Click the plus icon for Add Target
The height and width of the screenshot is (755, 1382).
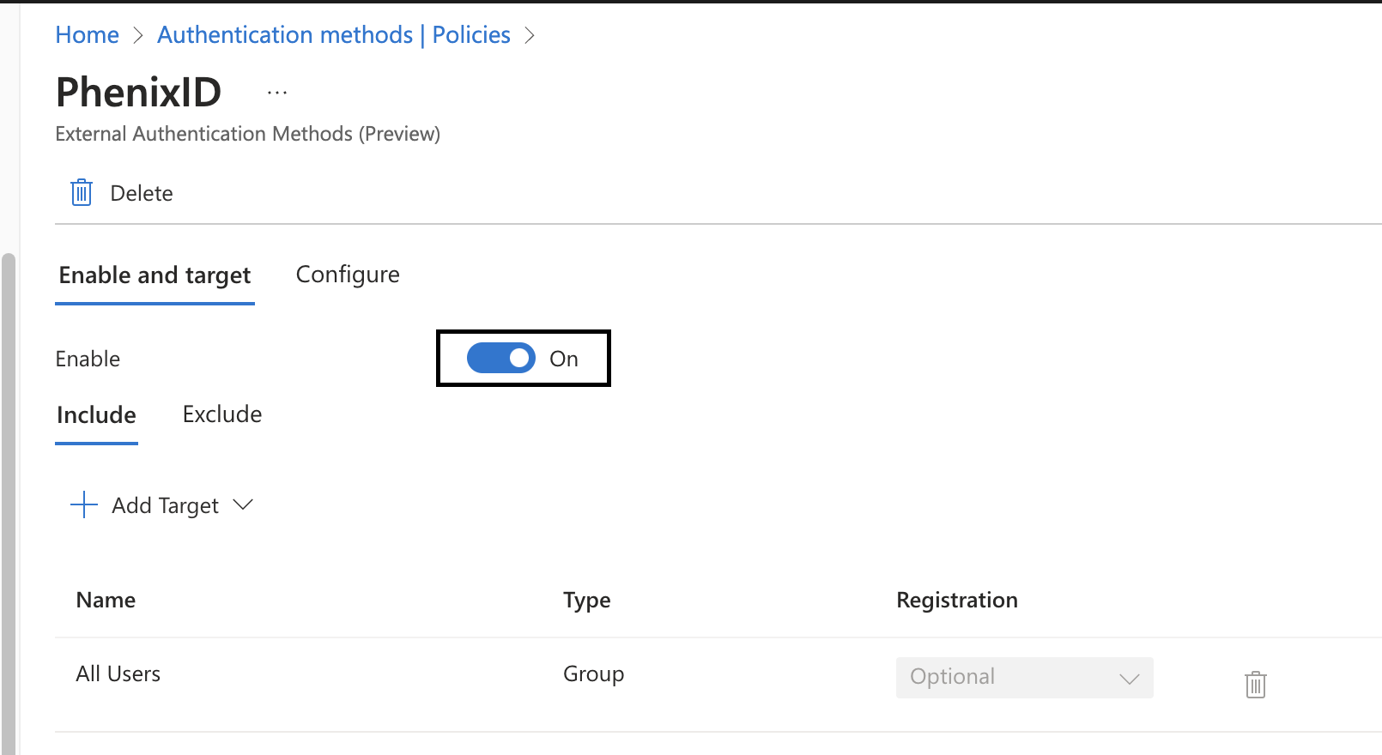(83, 504)
